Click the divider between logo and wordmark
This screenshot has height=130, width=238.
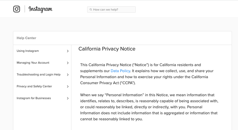pyautogui.click(x=25, y=9)
